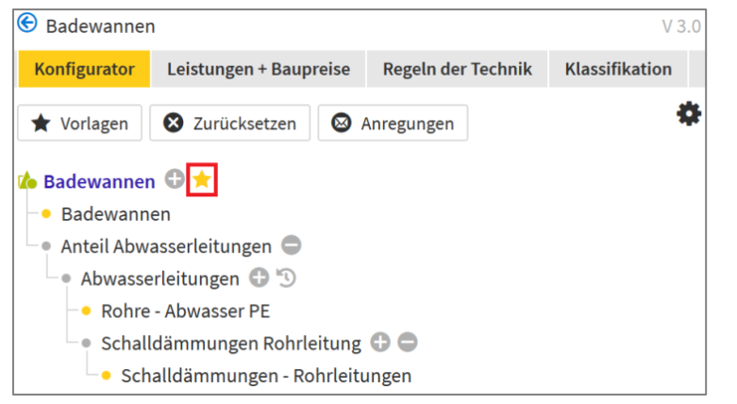Click the Zurücksetzen button
Viewport: 737px width, 404px height.
click(229, 124)
